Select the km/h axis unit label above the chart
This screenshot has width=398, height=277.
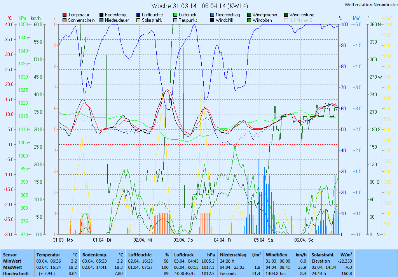click(35, 18)
